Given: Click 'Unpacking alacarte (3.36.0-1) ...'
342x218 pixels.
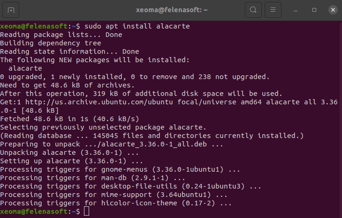Looking at the screenshot, I should coord(69,153).
